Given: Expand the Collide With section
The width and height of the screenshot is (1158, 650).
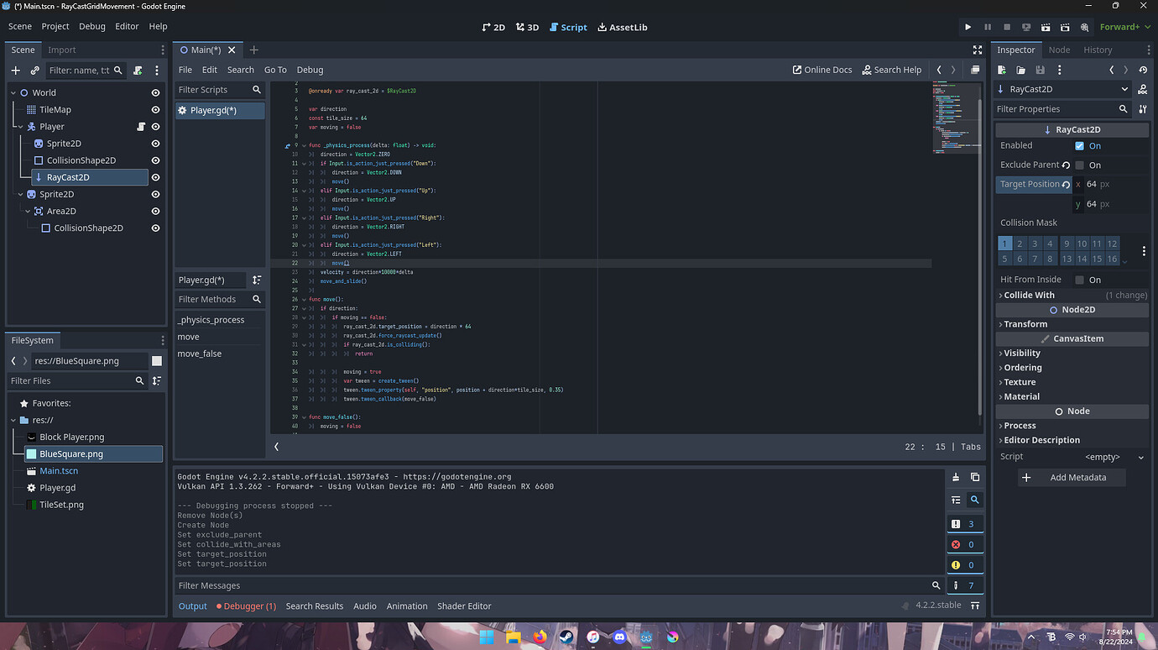Looking at the screenshot, I should tap(1072, 296).
